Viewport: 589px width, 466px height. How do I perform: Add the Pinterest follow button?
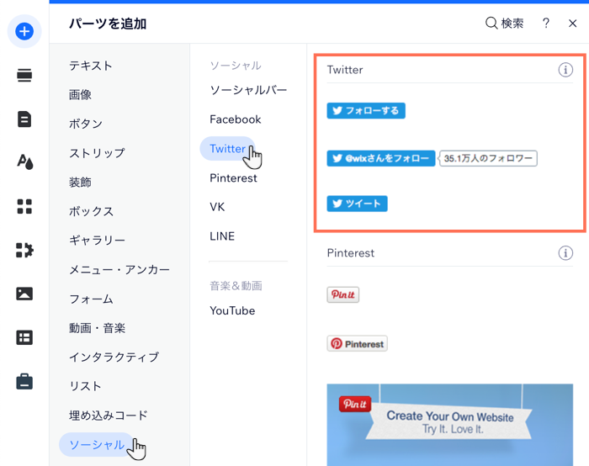coord(357,343)
